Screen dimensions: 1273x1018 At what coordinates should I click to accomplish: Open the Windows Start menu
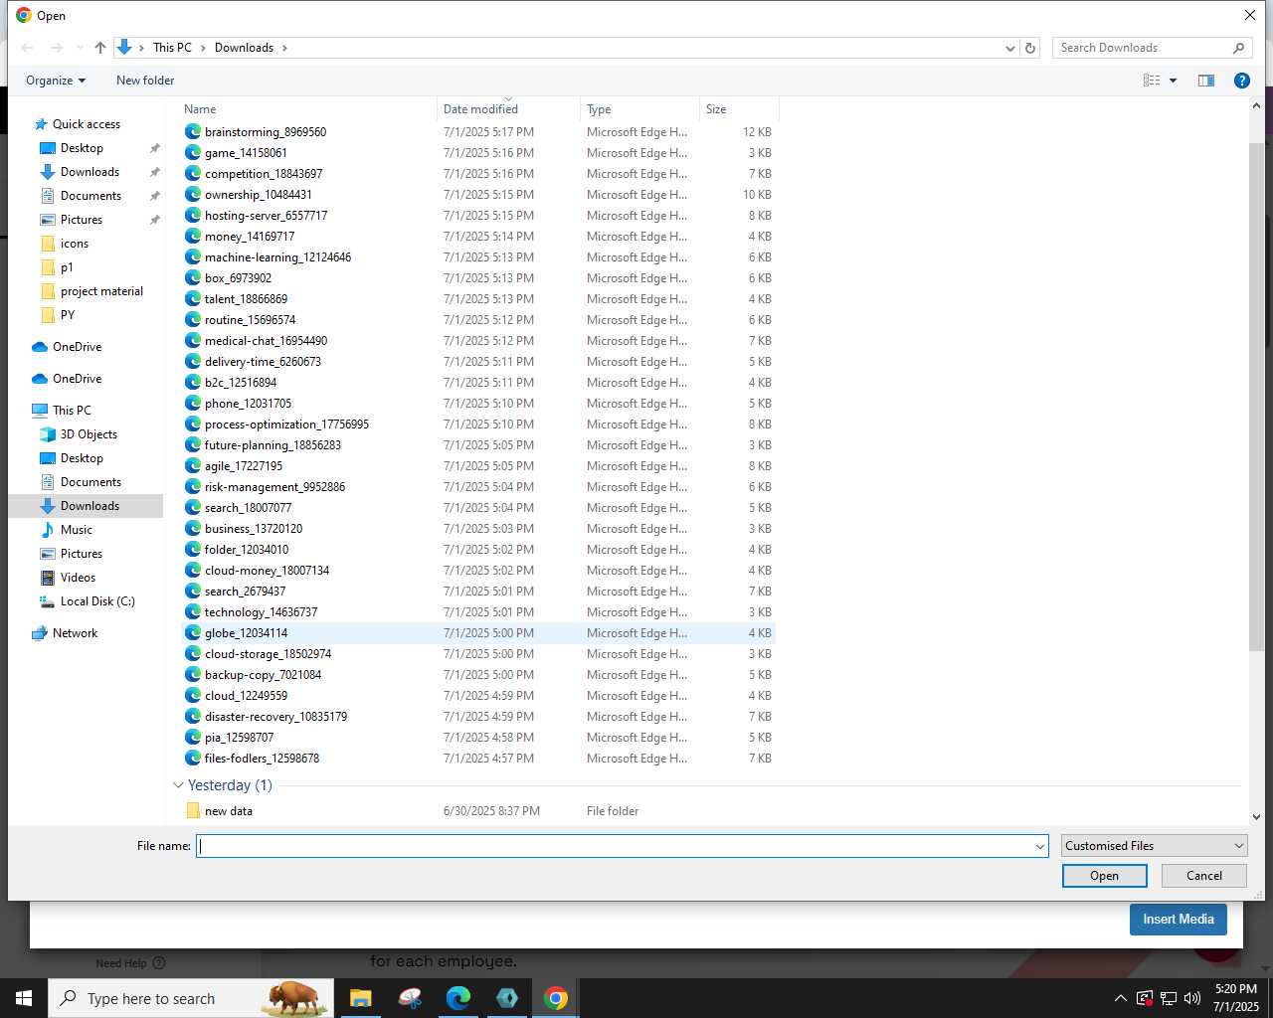24,998
